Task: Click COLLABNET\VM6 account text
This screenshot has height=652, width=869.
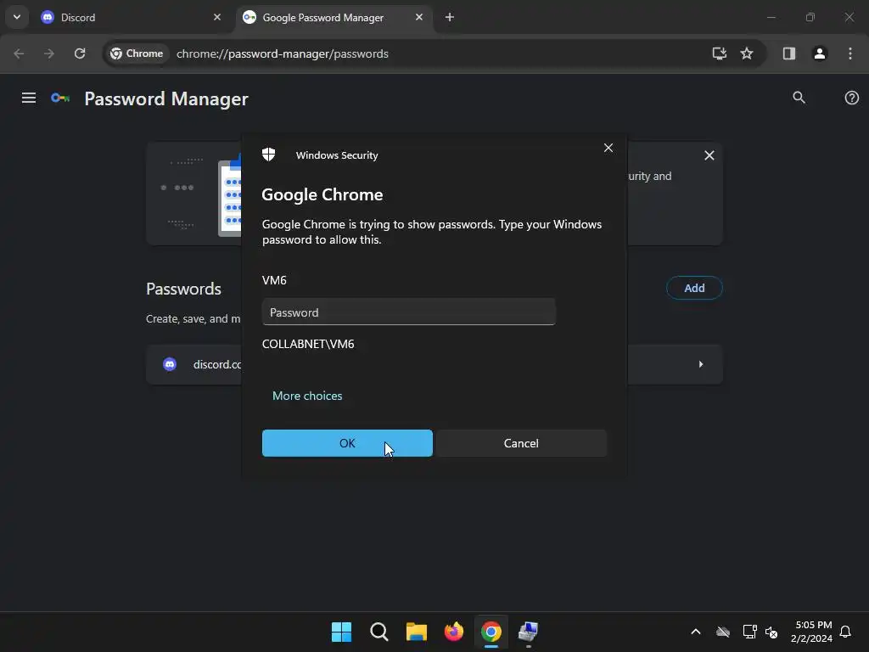Action: (308, 344)
